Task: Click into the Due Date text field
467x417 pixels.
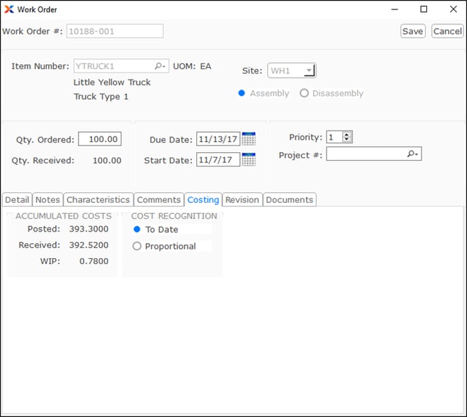Action: (x=218, y=139)
